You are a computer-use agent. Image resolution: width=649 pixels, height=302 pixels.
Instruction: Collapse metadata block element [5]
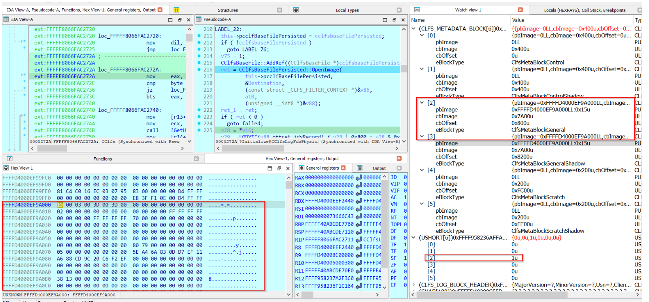point(422,204)
